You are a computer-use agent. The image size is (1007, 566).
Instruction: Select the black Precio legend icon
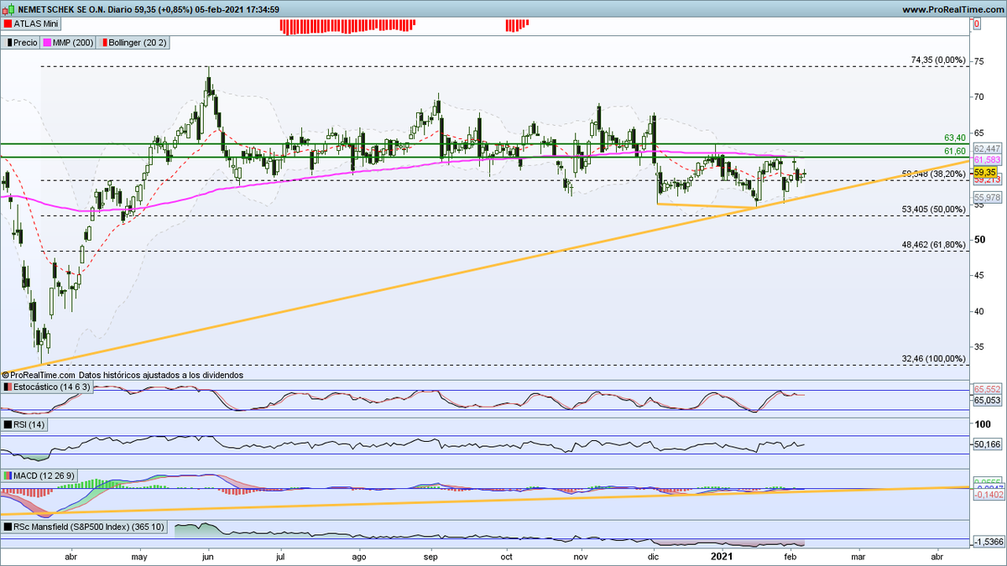(x=9, y=41)
